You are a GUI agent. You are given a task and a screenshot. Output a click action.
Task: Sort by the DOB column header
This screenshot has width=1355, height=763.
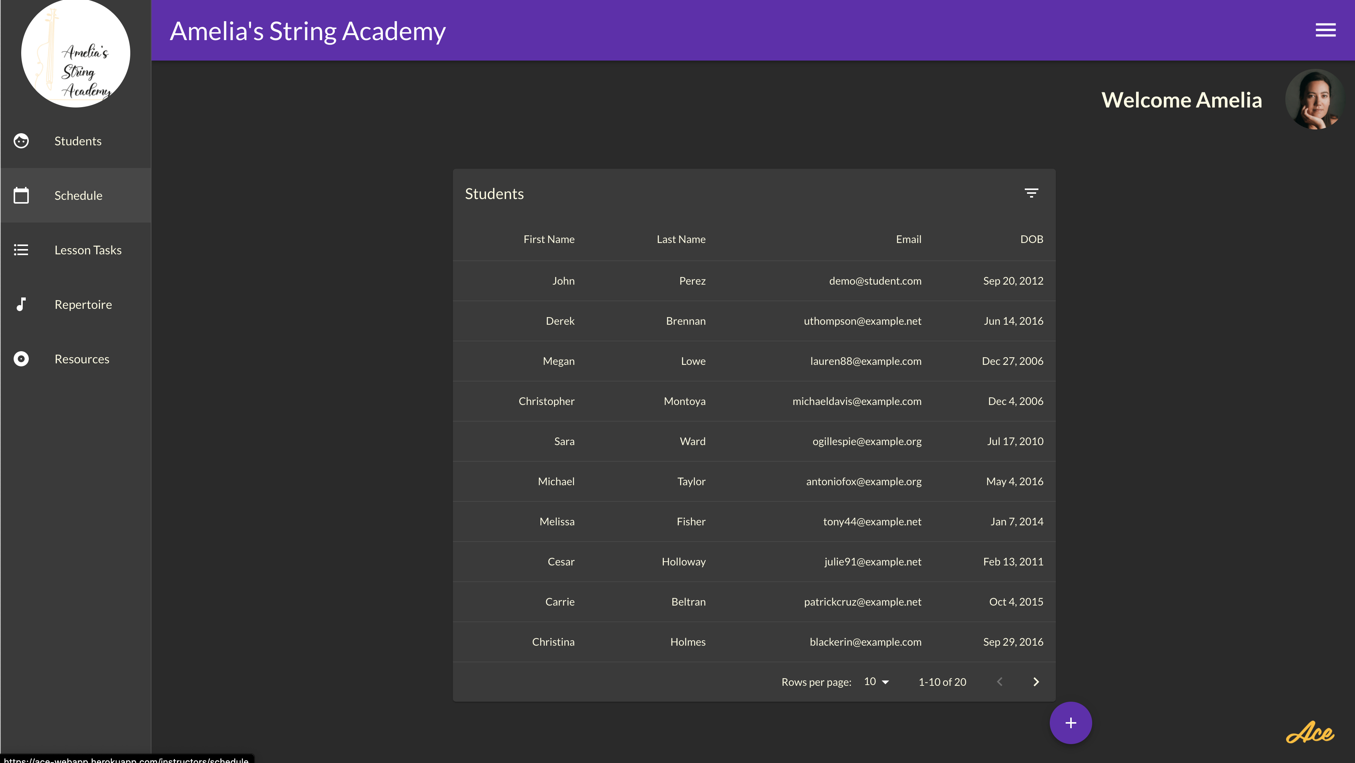point(1031,239)
